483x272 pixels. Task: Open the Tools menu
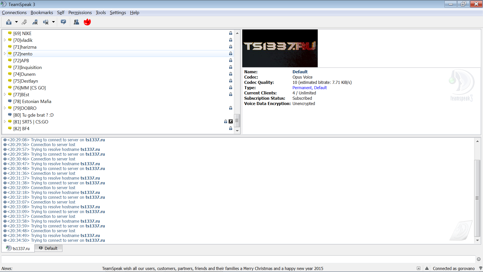click(x=101, y=13)
